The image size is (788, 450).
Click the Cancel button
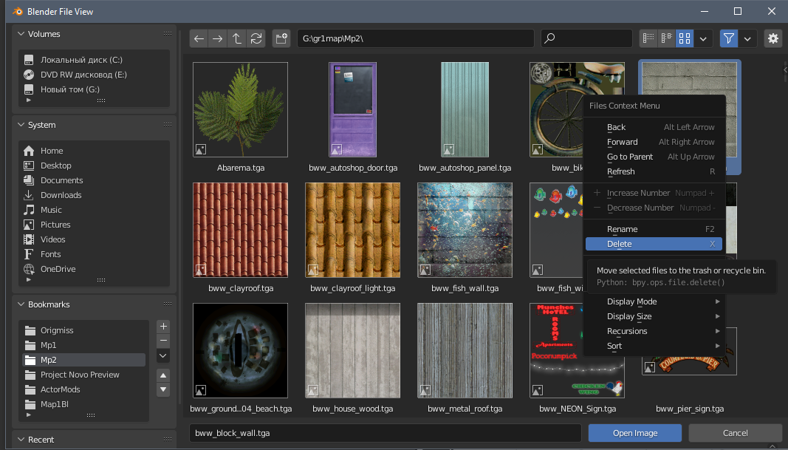pos(736,433)
